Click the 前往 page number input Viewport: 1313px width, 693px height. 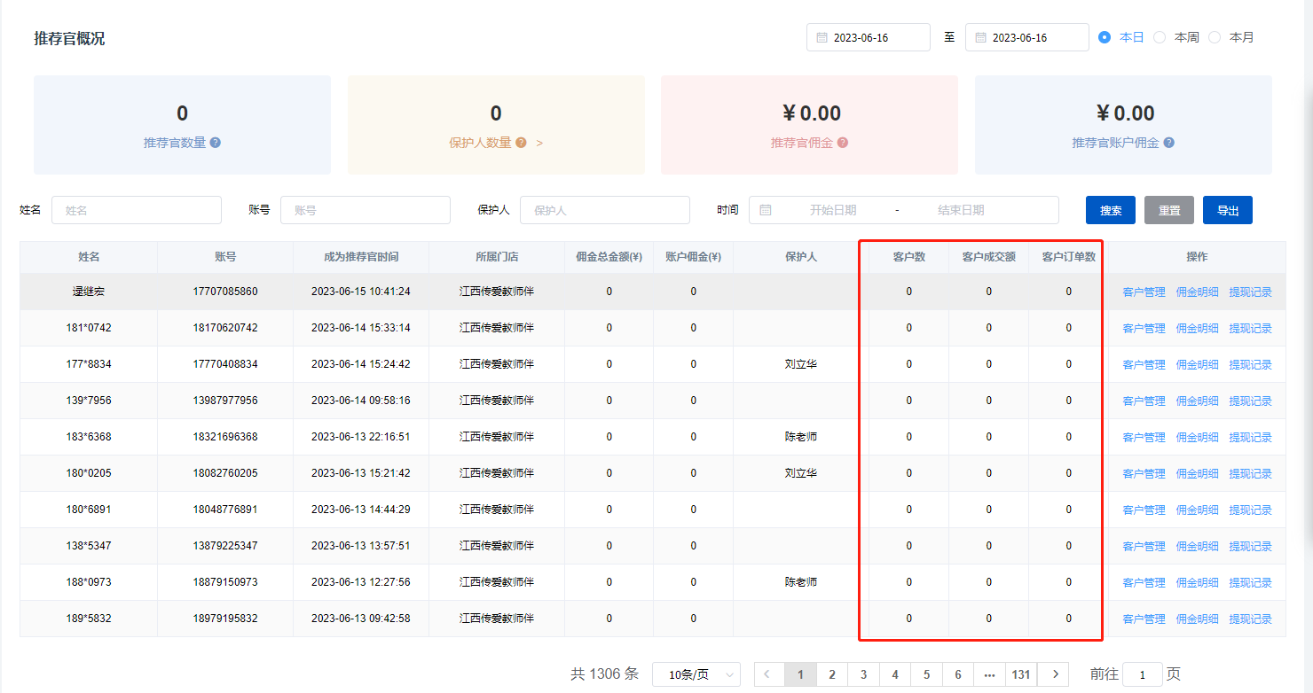1143,674
